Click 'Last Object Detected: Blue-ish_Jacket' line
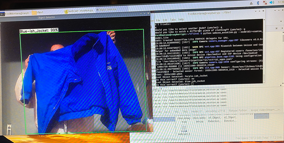 pos(180,81)
